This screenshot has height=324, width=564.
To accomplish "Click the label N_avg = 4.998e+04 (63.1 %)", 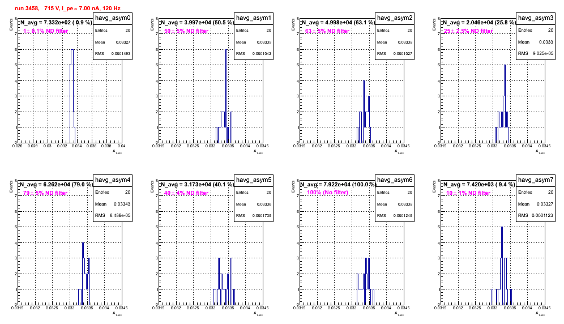I will pyautogui.click(x=337, y=22).
